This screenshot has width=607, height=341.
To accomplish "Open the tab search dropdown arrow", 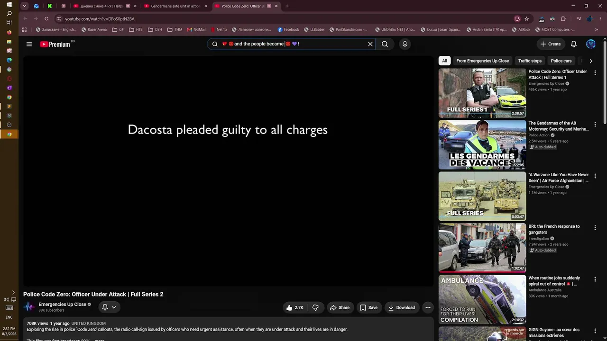I will [x=24, y=6].
